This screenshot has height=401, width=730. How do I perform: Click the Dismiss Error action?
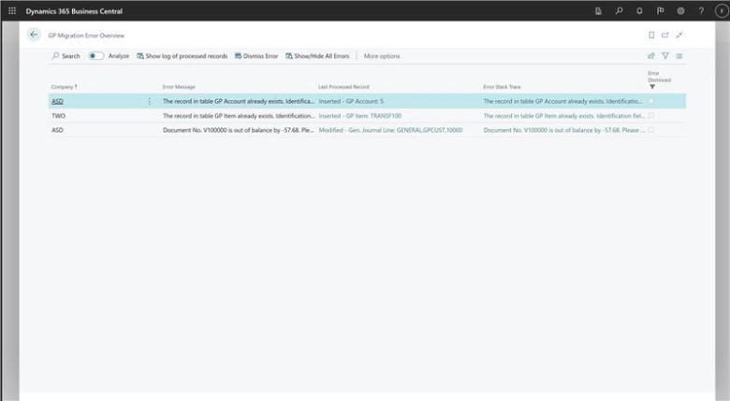click(x=256, y=56)
